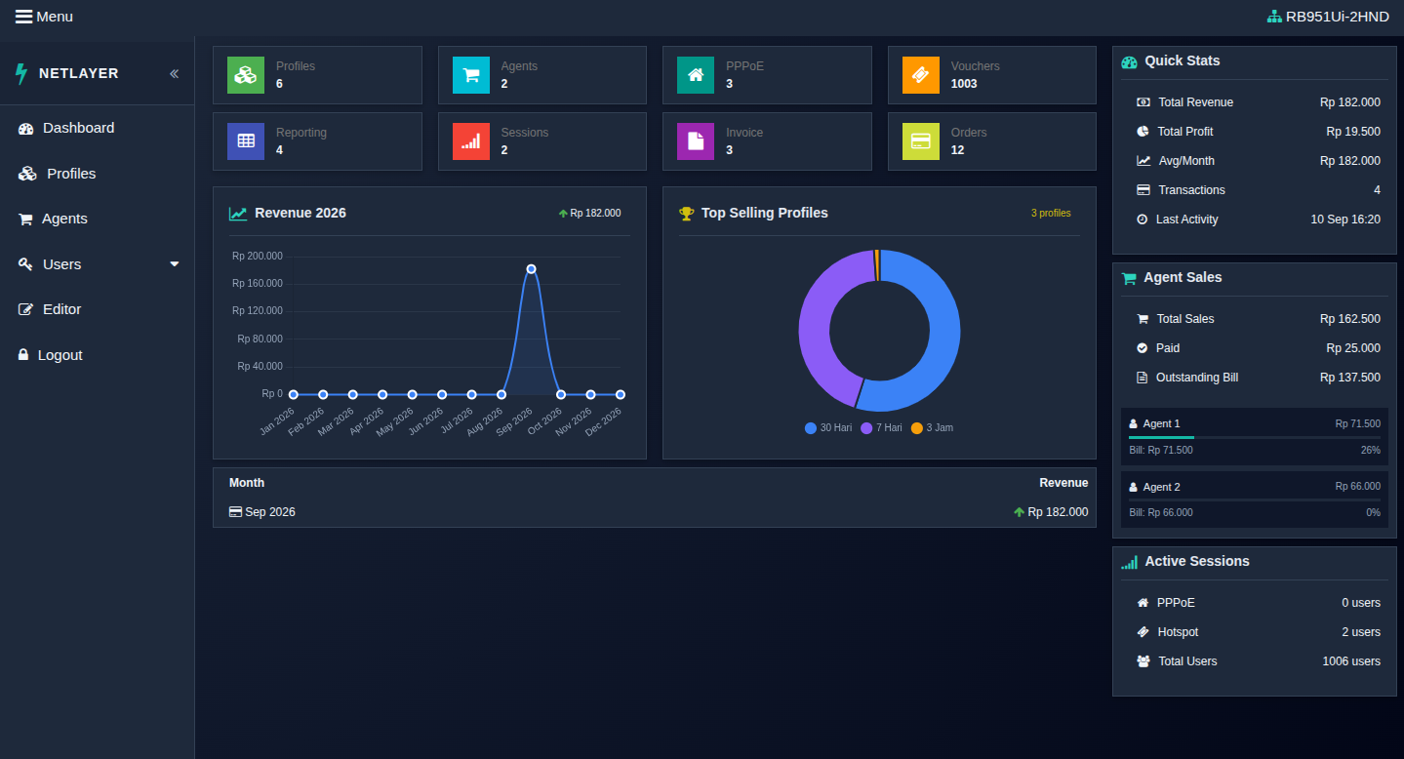Toggle 30 Hari legend in donut chart
The height and width of the screenshot is (759, 1404).
(x=828, y=428)
